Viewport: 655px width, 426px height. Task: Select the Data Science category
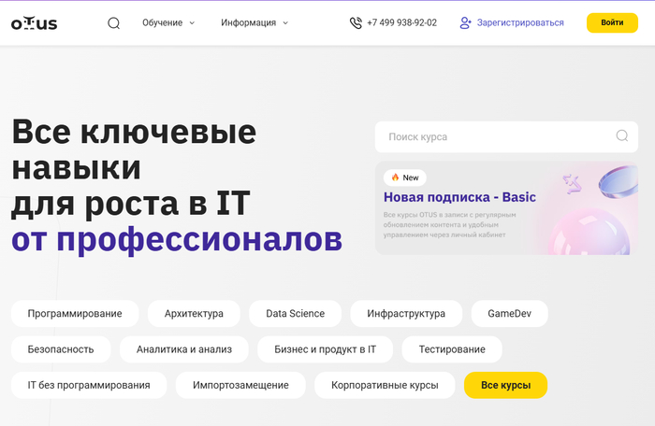295,314
